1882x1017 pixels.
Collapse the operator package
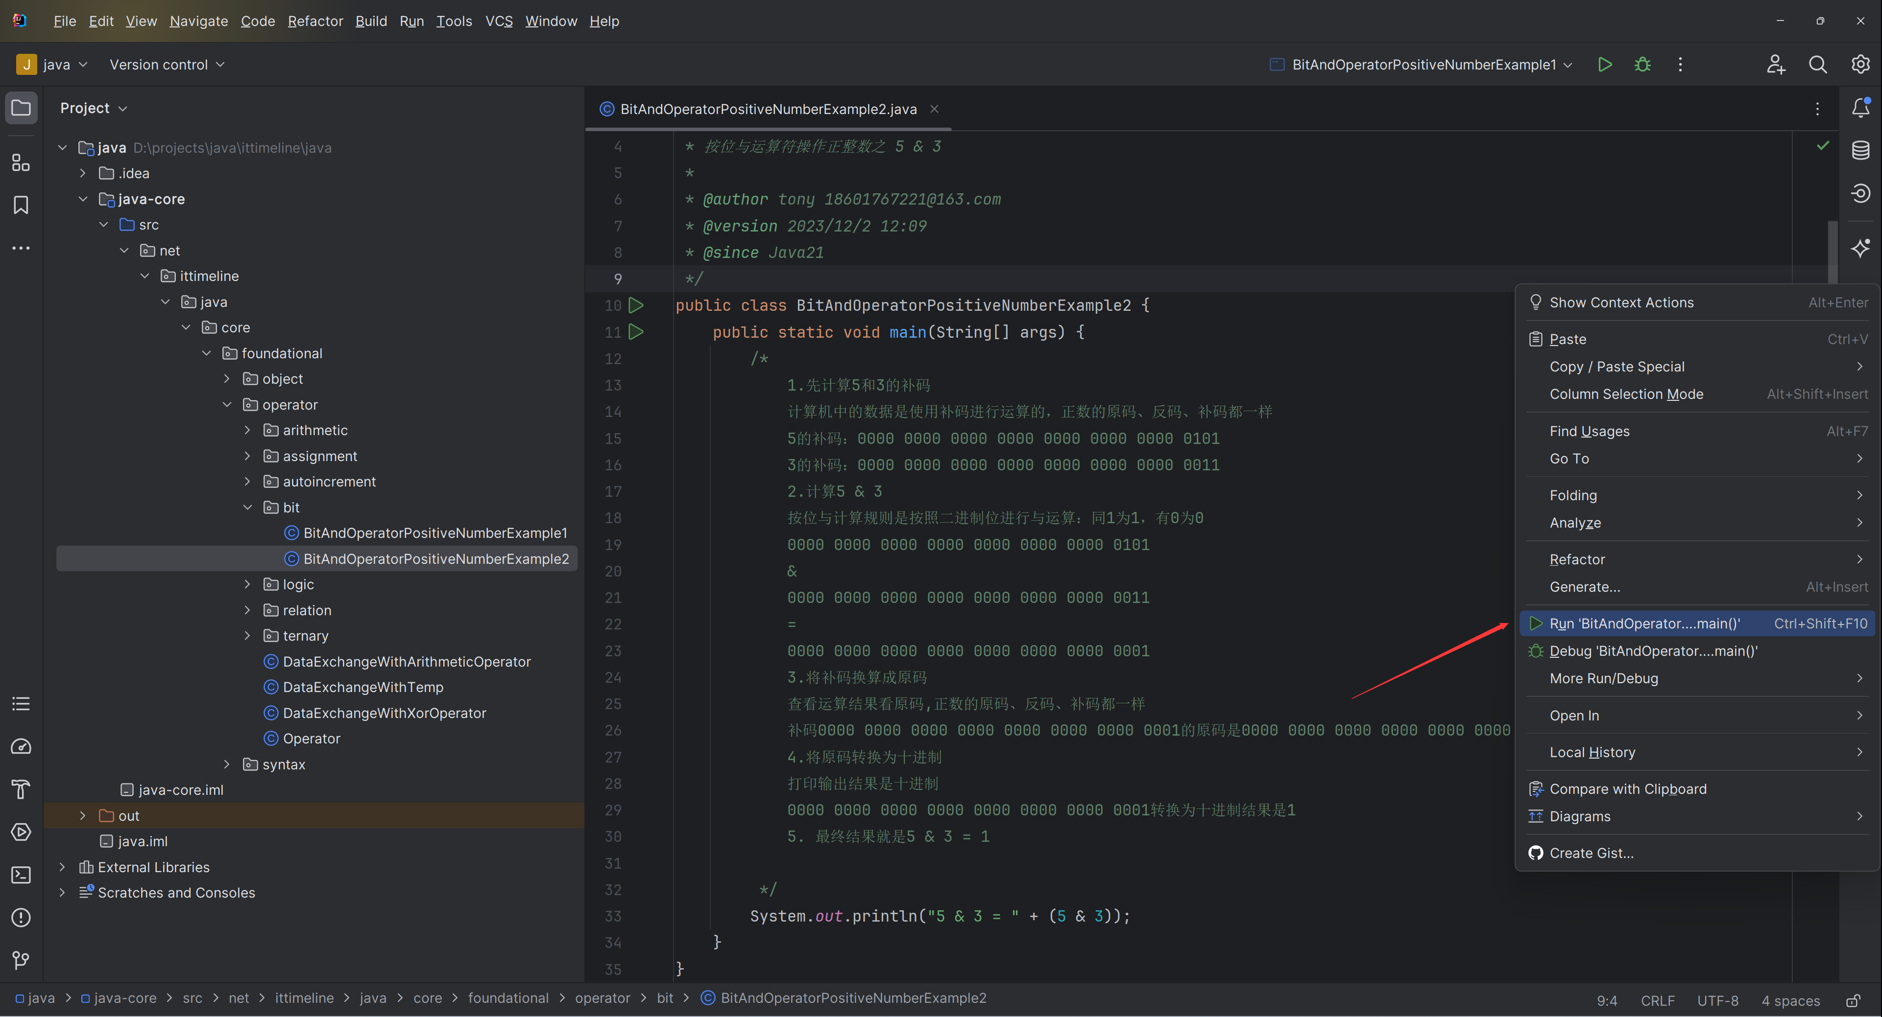click(x=226, y=404)
